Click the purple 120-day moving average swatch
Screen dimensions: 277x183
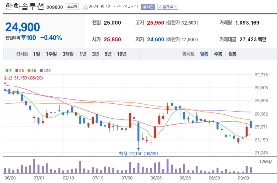[x=41, y=71]
